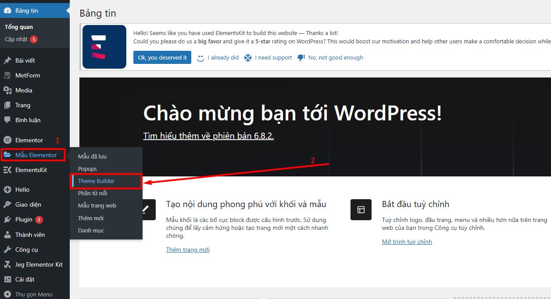
Task: Open ElementsKit via its sidebar icon
Action: click(7, 170)
